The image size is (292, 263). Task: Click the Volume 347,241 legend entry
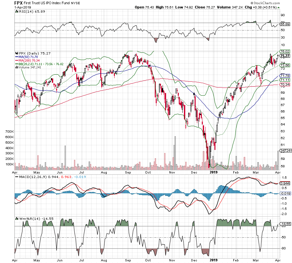click(30, 67)
